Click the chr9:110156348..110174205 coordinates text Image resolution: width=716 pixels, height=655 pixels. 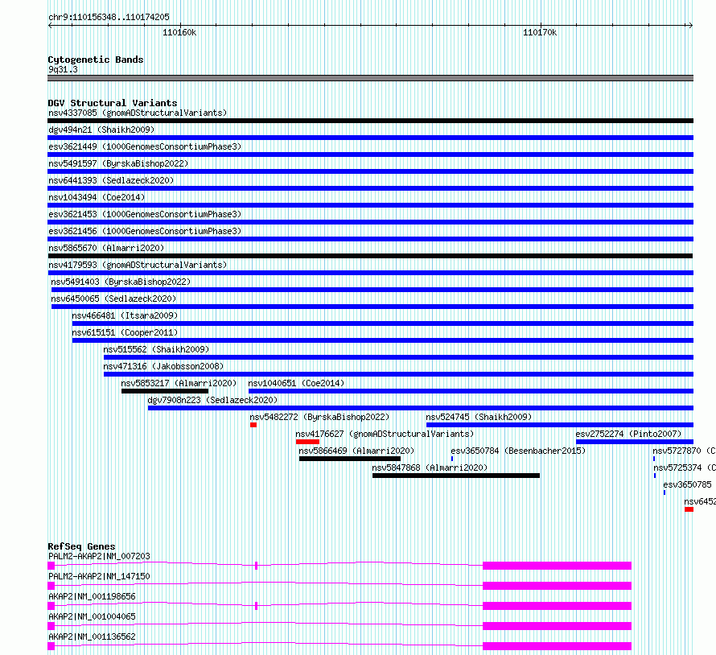point(109,17)
